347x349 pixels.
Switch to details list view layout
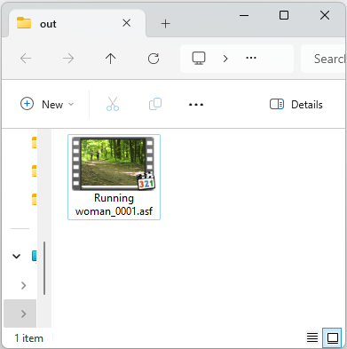[312, 337]
